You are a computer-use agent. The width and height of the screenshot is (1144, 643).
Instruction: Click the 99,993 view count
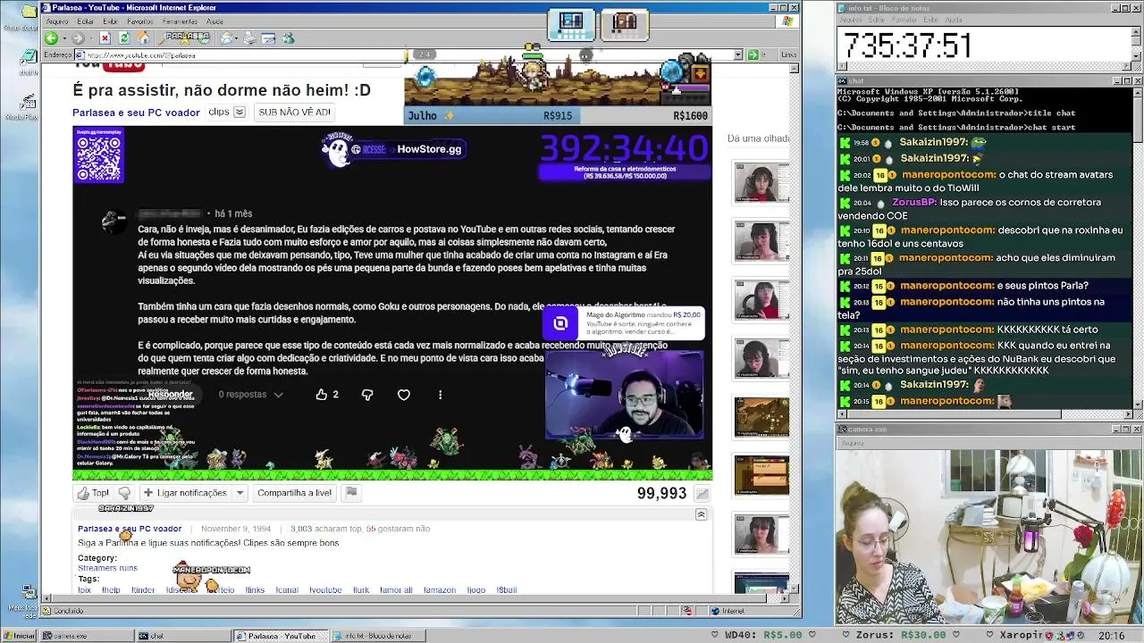[661, 493]
